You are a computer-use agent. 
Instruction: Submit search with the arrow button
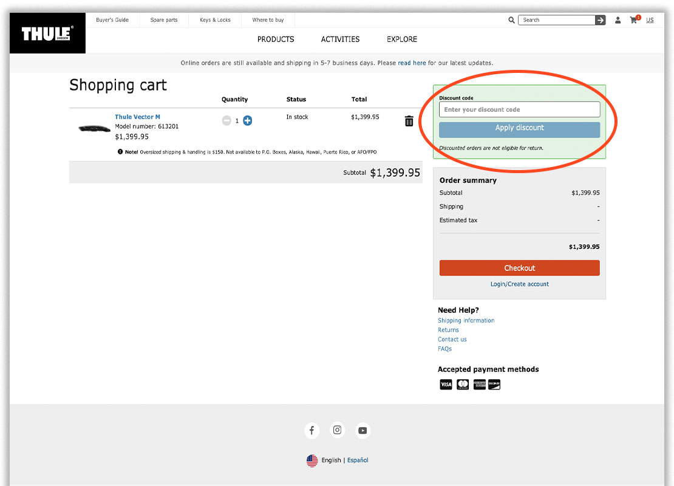tap(600, 20)
